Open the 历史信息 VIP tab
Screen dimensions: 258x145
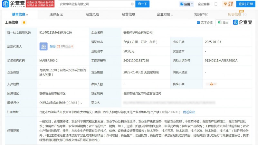(234, 14)
